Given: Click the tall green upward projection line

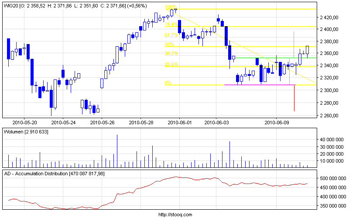Looking at the screenshot, I should point(294,44).
